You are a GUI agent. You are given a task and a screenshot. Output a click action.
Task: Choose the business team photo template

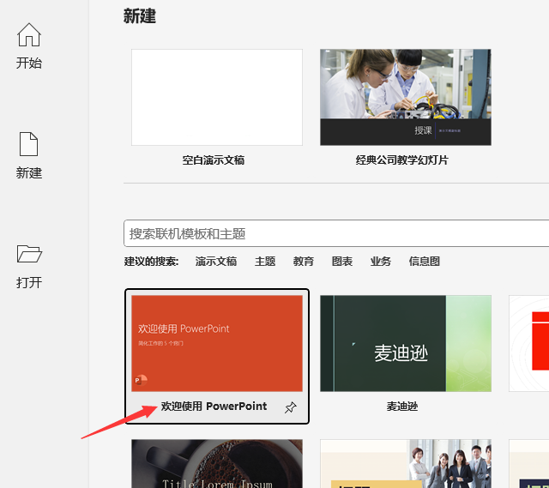click(406, 463)
